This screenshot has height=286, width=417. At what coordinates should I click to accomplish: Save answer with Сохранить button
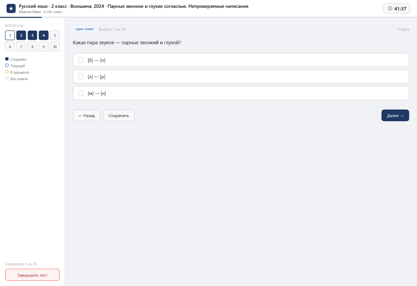point(119,115)
